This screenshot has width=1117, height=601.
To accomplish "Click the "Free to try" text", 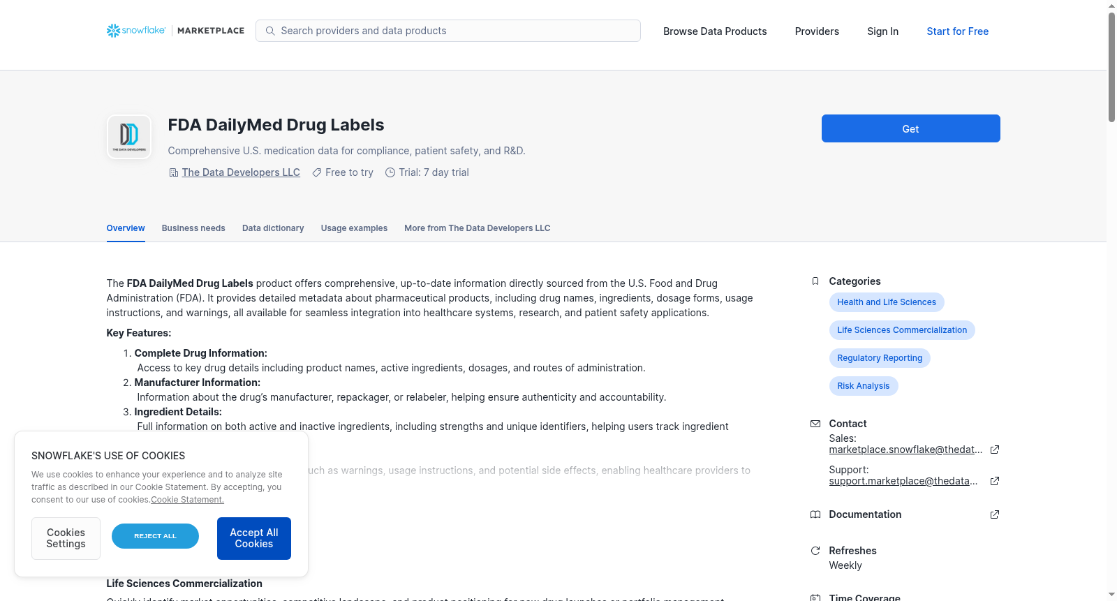I will coord(349,172).
